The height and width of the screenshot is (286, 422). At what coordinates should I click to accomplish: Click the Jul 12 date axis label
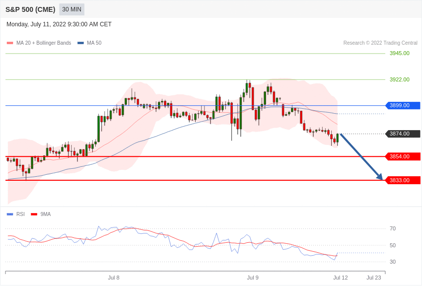pos(341,278)
